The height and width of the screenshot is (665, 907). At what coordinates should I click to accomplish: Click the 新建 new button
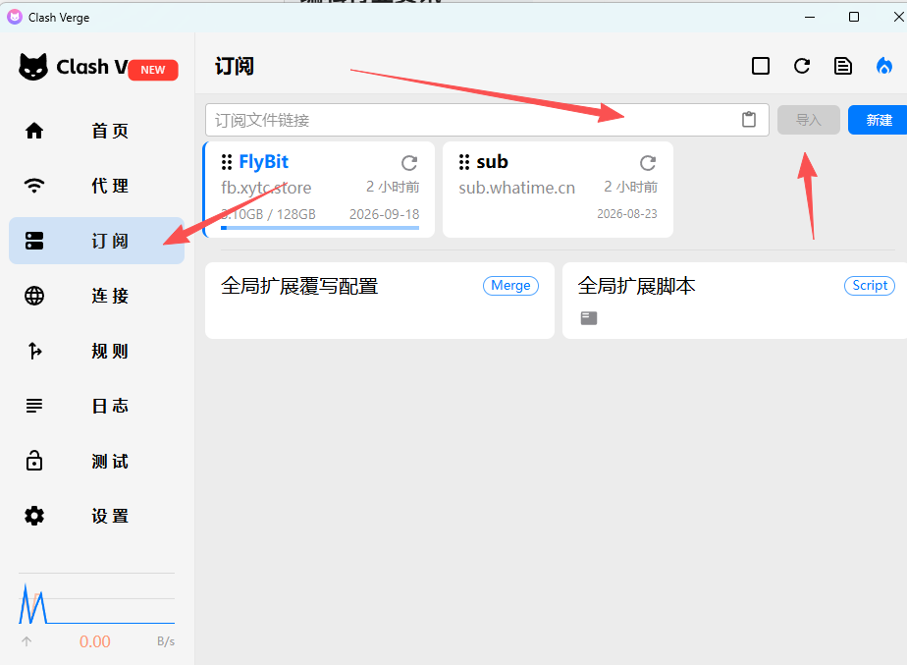click(x=879, y=120)
